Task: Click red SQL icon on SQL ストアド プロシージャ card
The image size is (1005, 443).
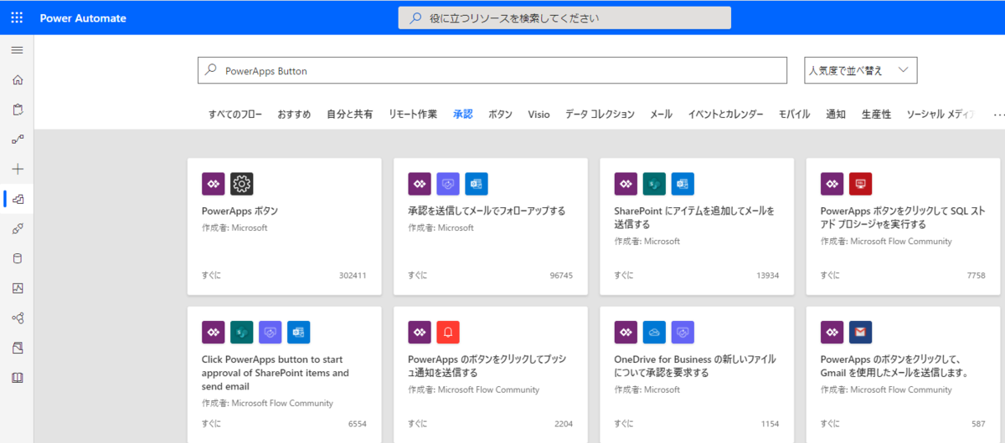Action: pyautogui.click(x=860, y=184)
